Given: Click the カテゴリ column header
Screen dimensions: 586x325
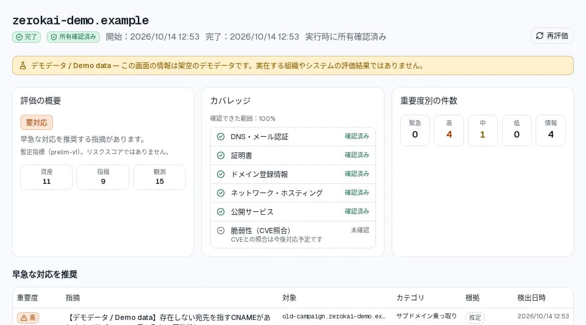Looking at the screenshot, I should pyautogui.click(x=410, y=298).
